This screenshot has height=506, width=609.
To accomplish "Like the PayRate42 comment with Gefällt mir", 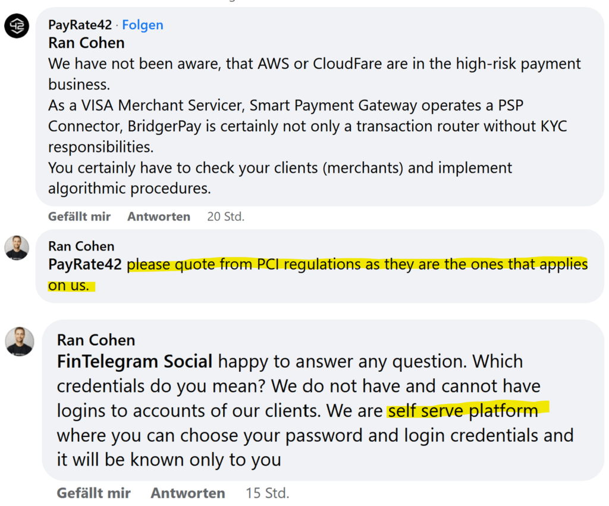I will (x=79, y=216).
